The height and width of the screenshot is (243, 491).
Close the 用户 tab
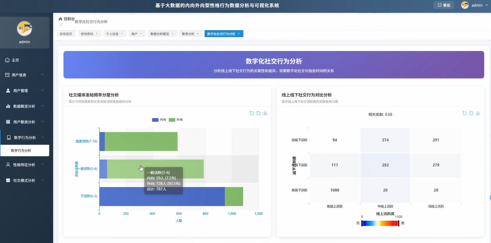click(x=141, y=33)
